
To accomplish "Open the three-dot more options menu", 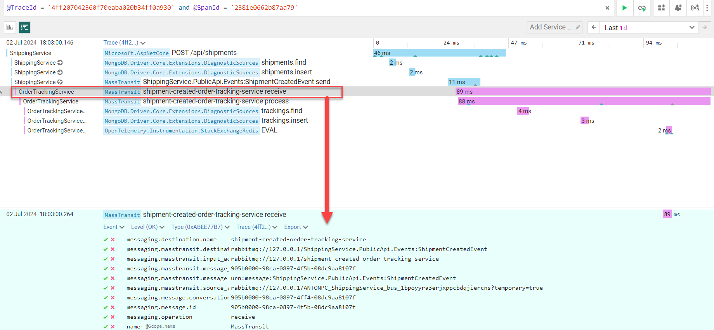I will [707, 8].
